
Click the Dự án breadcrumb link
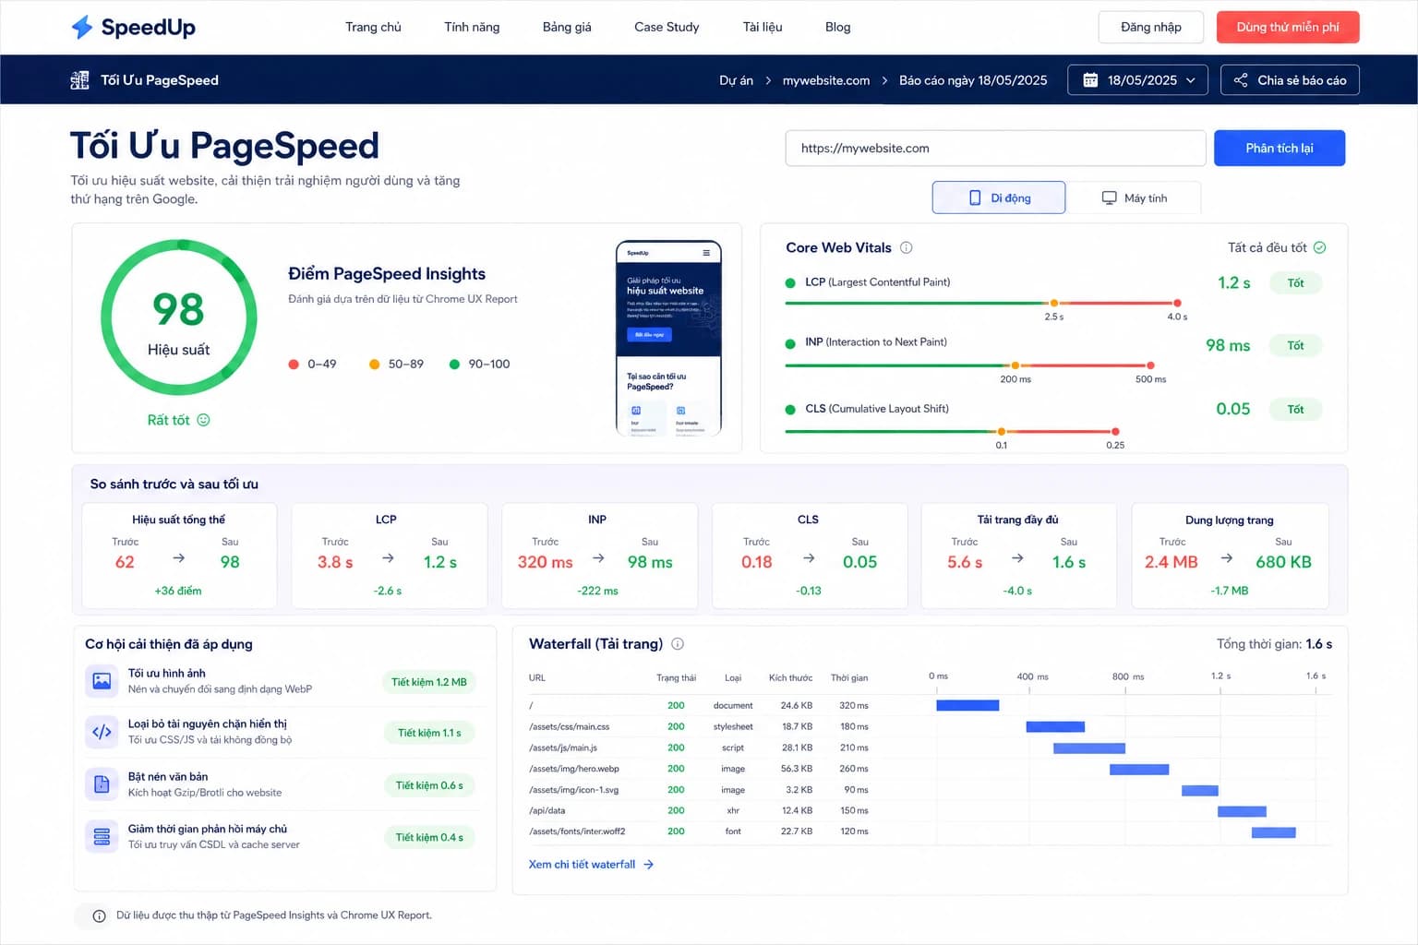point(736,80)
